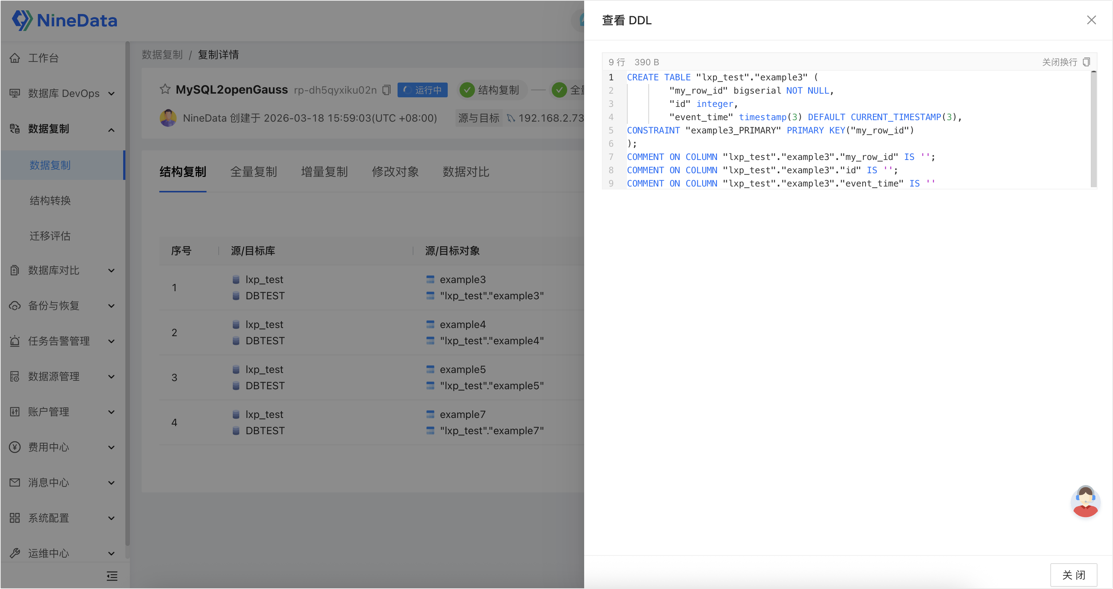Expand 费用中心 menu
This screenshot has width=1113, height=589.
111,448
